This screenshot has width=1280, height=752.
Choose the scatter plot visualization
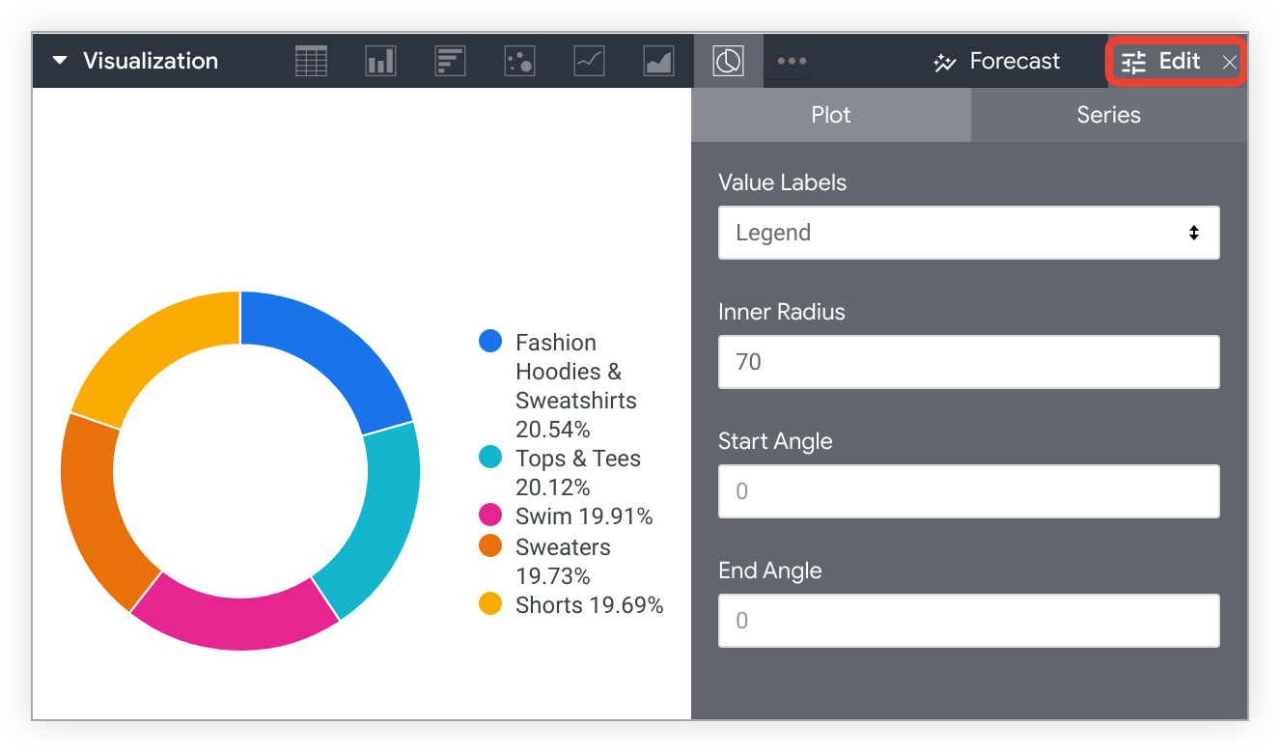519,60
